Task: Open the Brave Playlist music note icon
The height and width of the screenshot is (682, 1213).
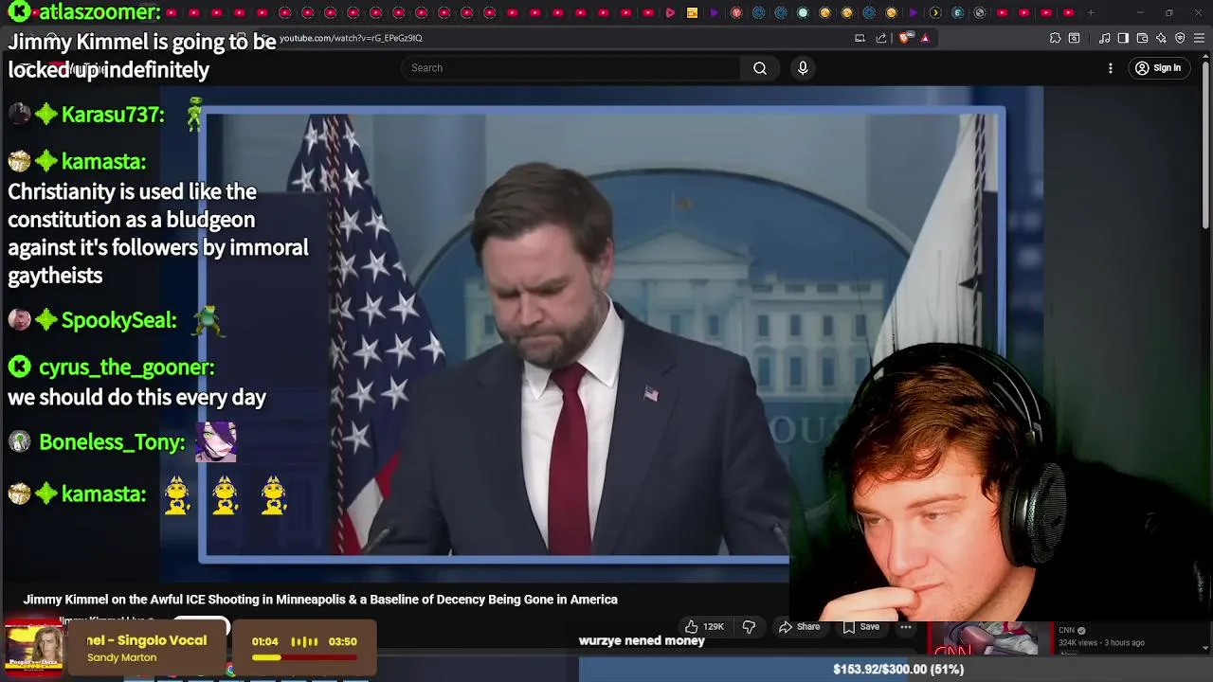Action: click(x=1104, y=38)
